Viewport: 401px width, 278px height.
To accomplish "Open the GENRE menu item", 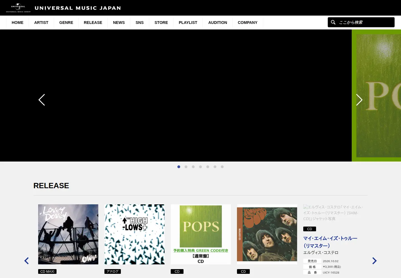I will coord(66,23).
